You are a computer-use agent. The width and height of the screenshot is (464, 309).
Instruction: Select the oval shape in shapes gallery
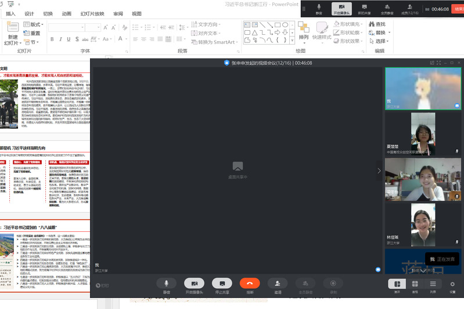pos(285,25)
